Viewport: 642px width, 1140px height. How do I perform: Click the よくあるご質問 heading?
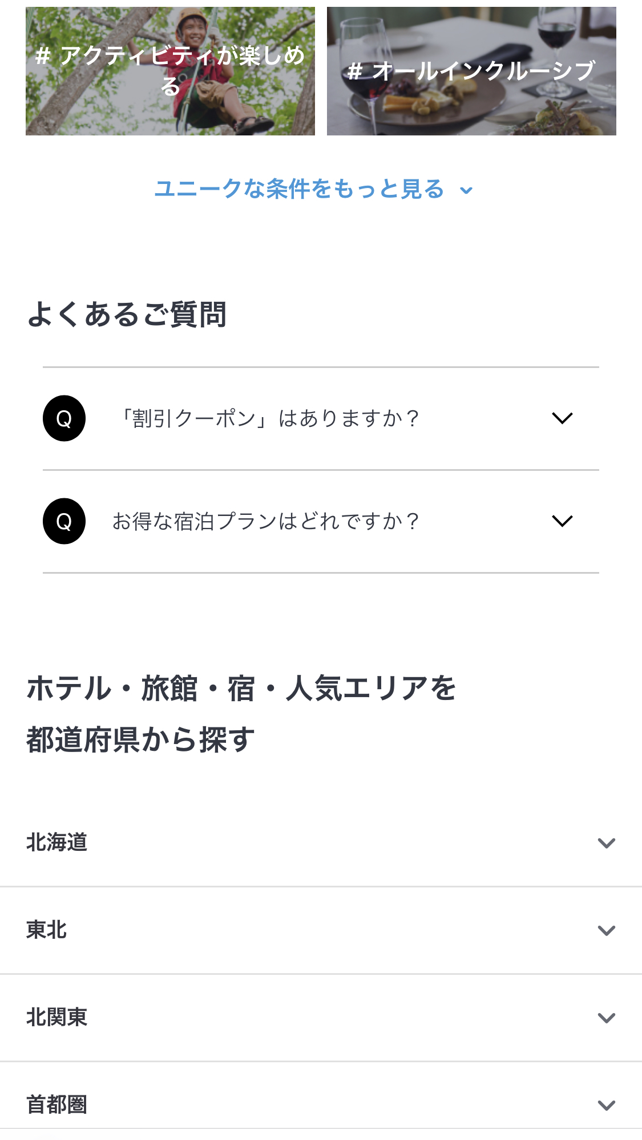click(x=127, y=314)
